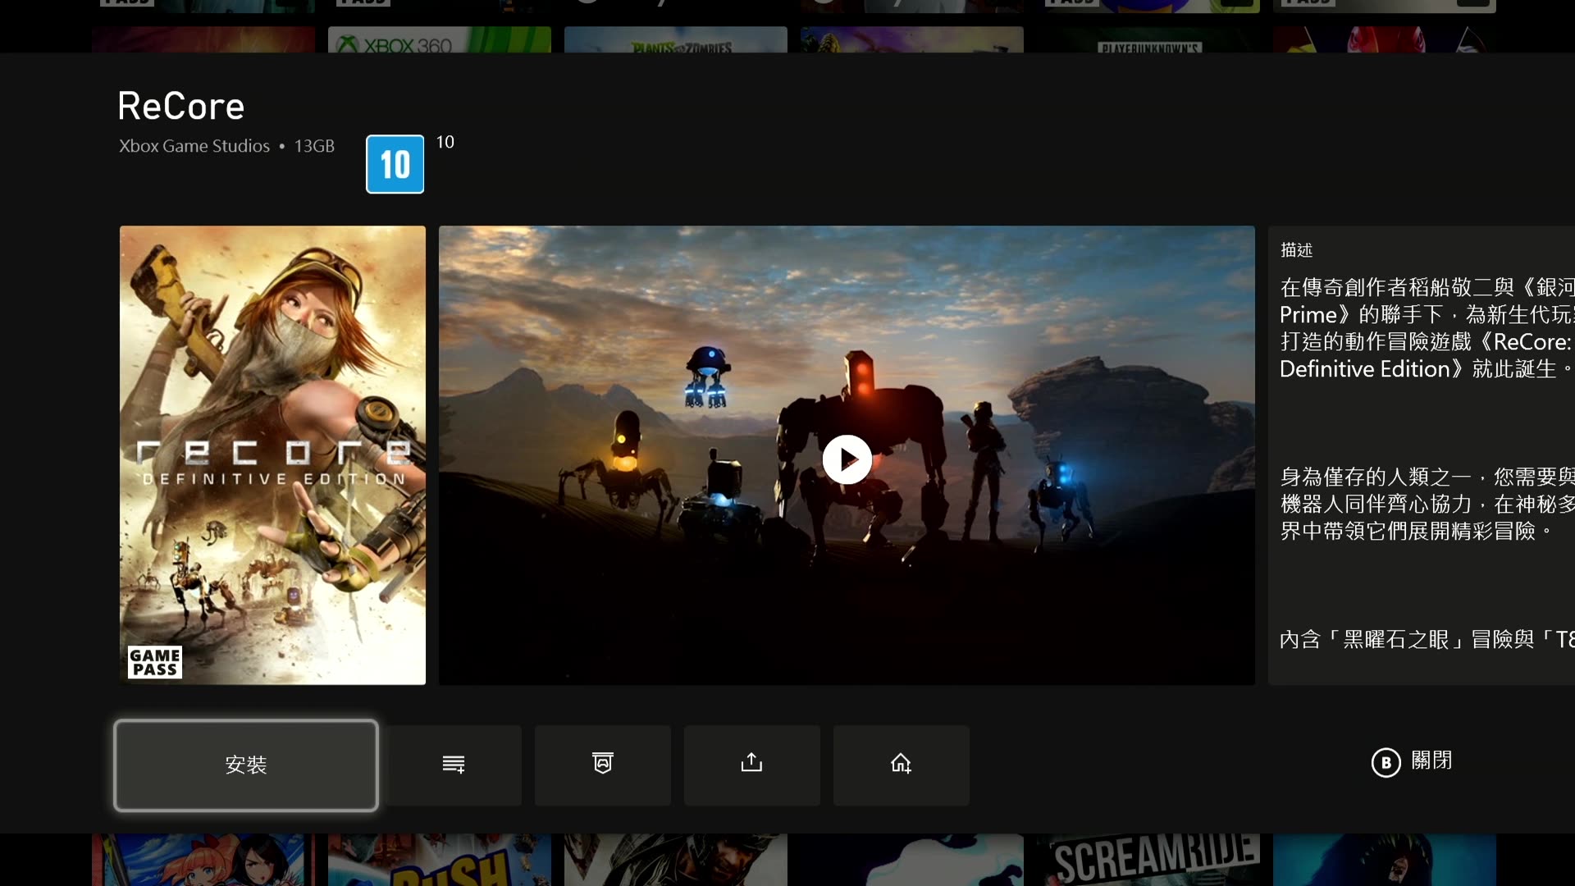Click the blue age rating 10 badge

coord(395,164)
